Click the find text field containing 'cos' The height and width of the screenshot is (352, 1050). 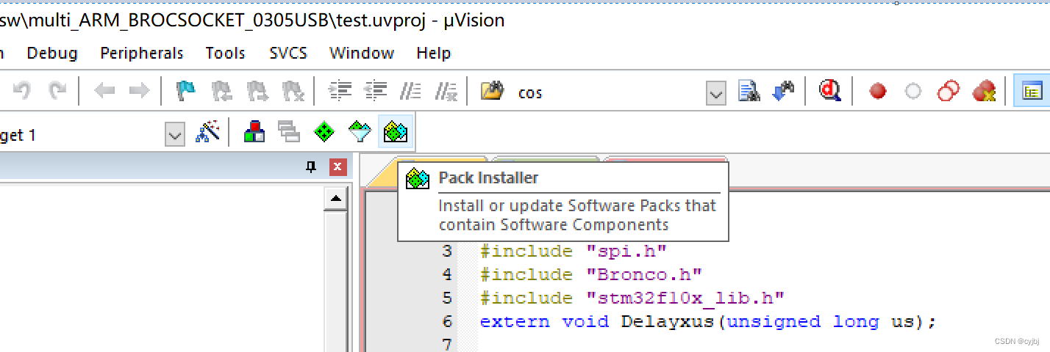(609, 93)
